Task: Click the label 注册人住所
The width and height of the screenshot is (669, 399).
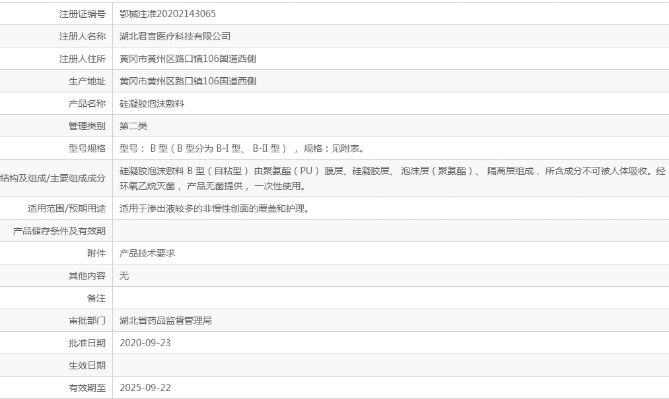Action: 83,59
